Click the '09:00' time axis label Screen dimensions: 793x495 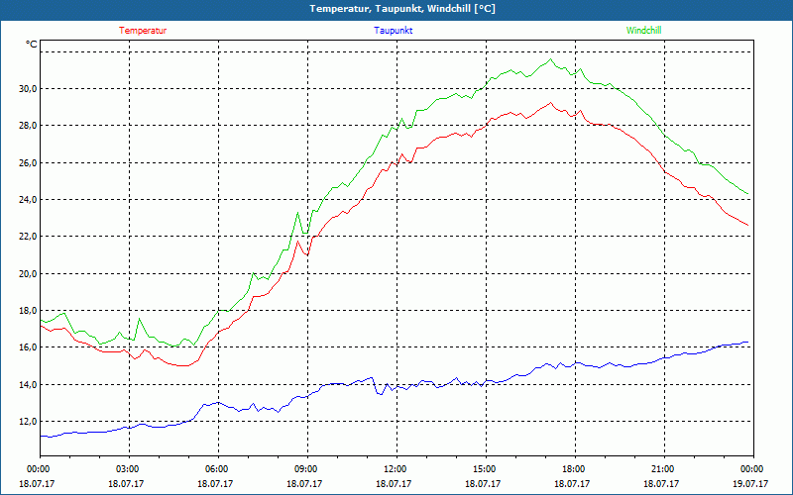[x=305, y=469]
